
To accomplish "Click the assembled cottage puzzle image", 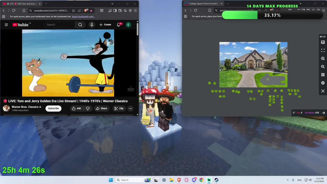I will point(253,65).
